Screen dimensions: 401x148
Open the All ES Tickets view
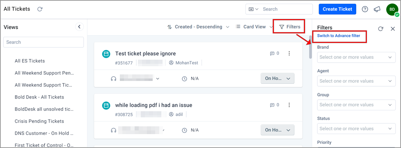30,61
